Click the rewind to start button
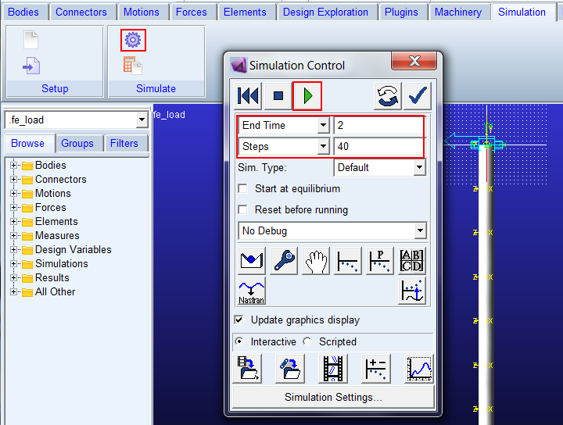This screenshot has height=425, width=563. pyautogui.click(x=248, y=96)
